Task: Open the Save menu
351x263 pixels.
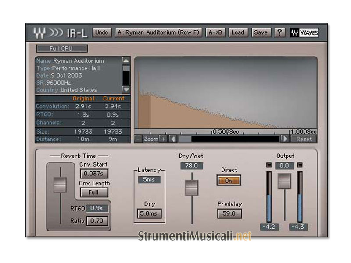Action: 261,33
